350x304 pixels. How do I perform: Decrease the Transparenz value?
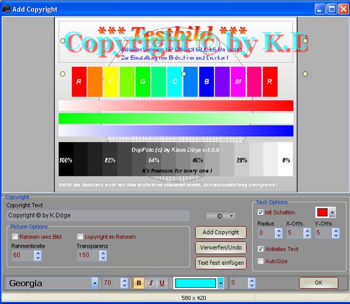pyautogui.click(x=103, y=258)
